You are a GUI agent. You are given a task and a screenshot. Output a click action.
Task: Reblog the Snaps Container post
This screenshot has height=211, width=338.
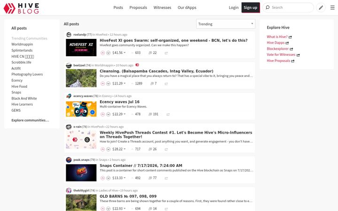[166, 178]
